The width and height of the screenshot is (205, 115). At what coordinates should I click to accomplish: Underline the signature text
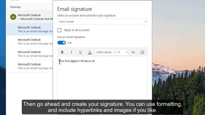click(x=80, y=52)
